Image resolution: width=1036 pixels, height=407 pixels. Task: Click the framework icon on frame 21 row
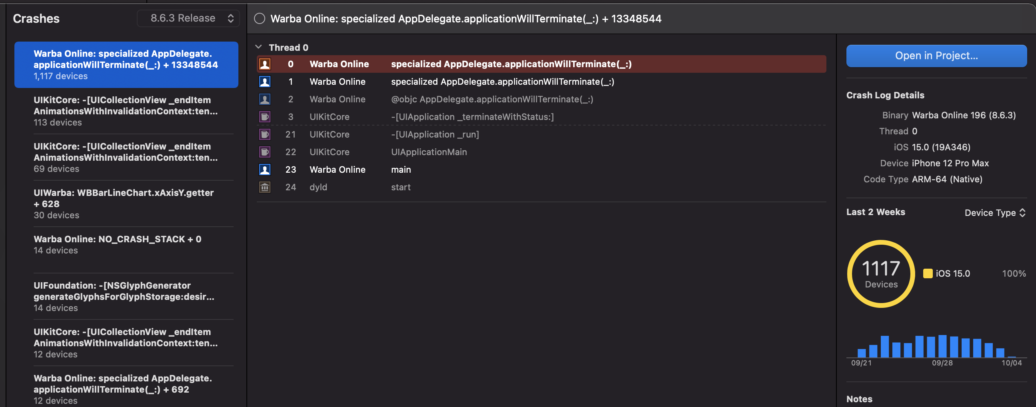265,134
